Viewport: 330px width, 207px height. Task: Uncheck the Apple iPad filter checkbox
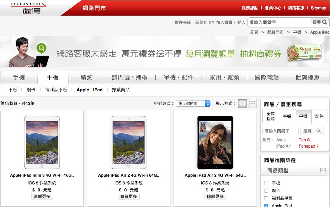pyautogui.click(x=266, y=206)
